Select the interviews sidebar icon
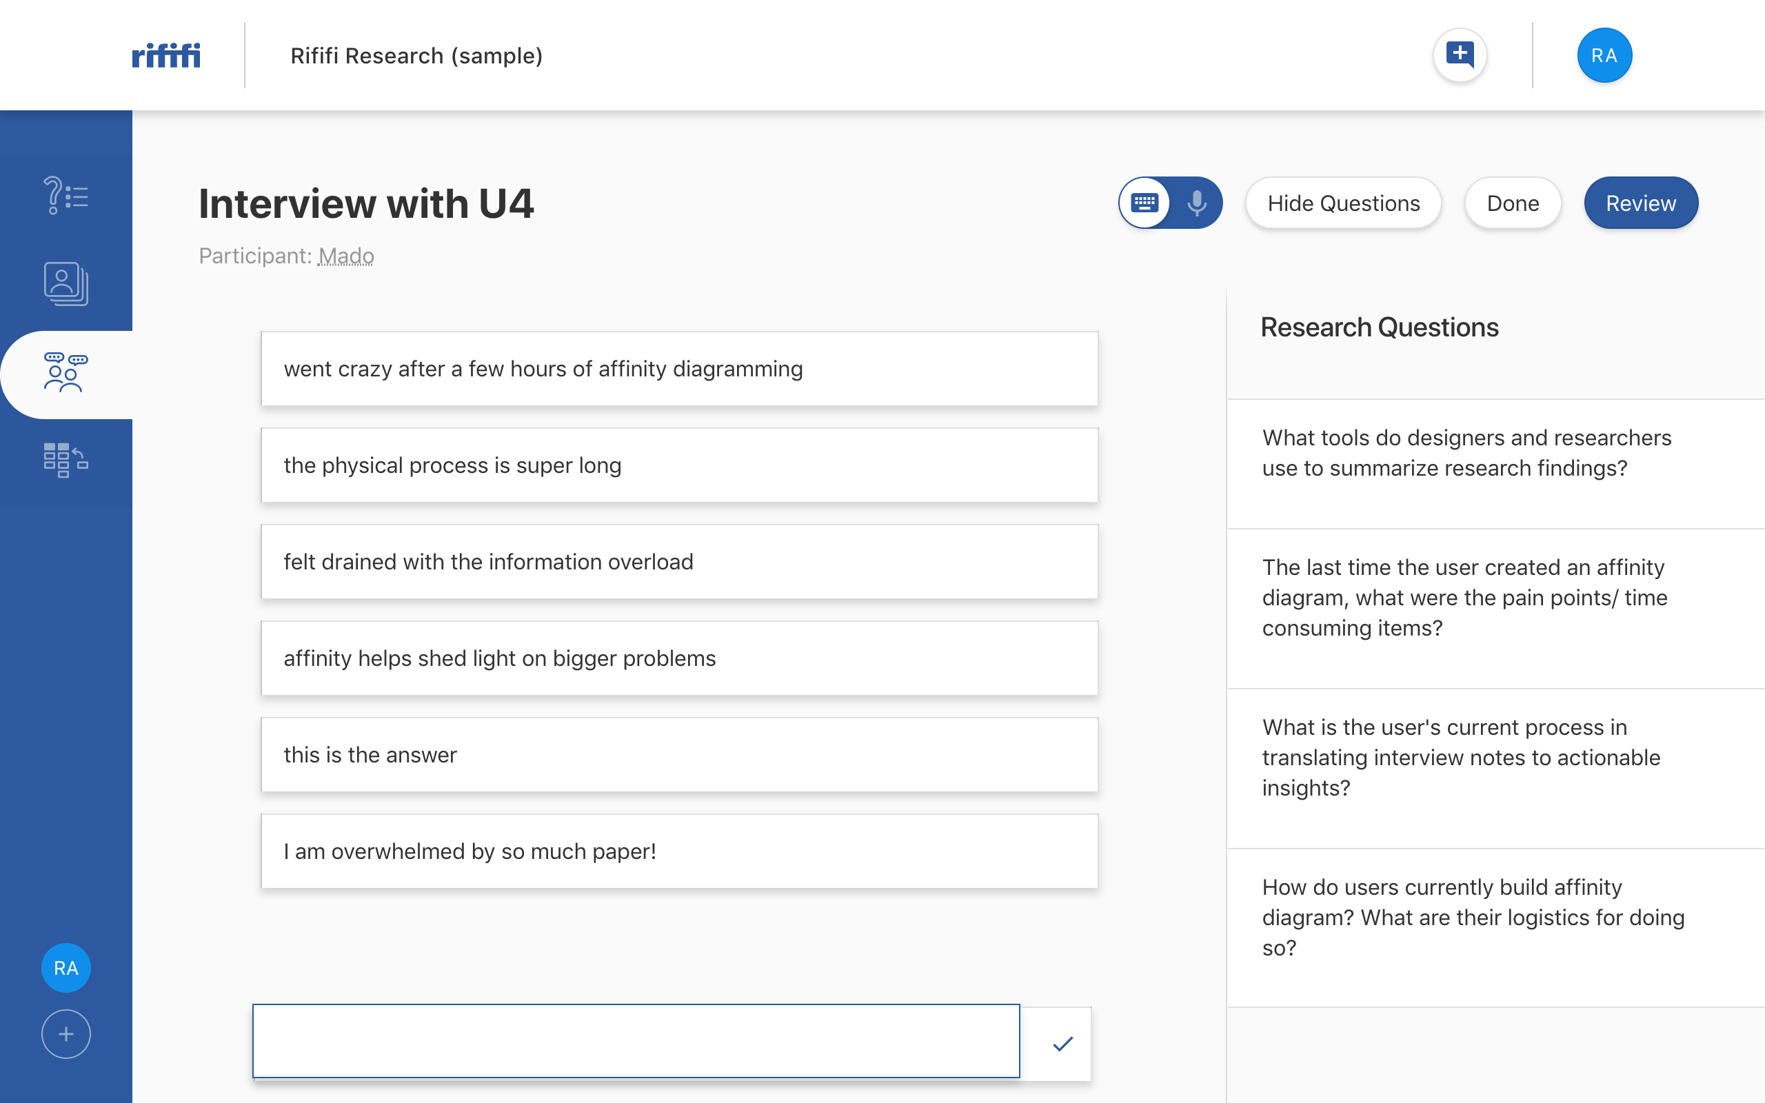Viewport: 1765px width, 1103px height. (x=65, y=374)
